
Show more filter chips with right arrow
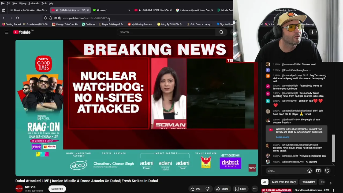coord(331,183)
